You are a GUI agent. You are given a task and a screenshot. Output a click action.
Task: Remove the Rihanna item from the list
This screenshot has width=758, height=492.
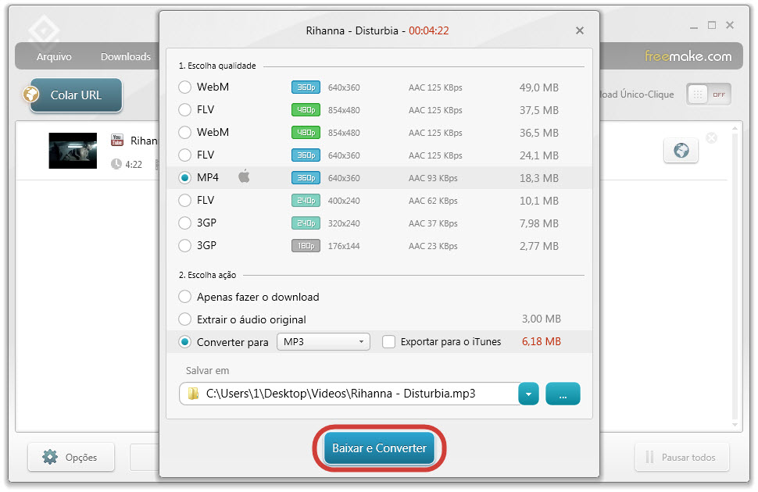tap(712, 138)
